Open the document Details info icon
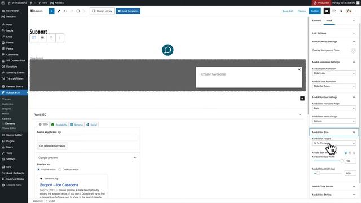This screenshot has width=361, height=203. (78, 11)
